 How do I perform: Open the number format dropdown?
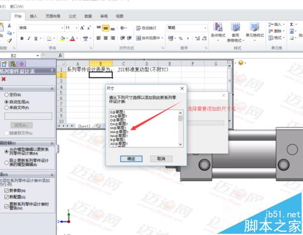point(205,28)
